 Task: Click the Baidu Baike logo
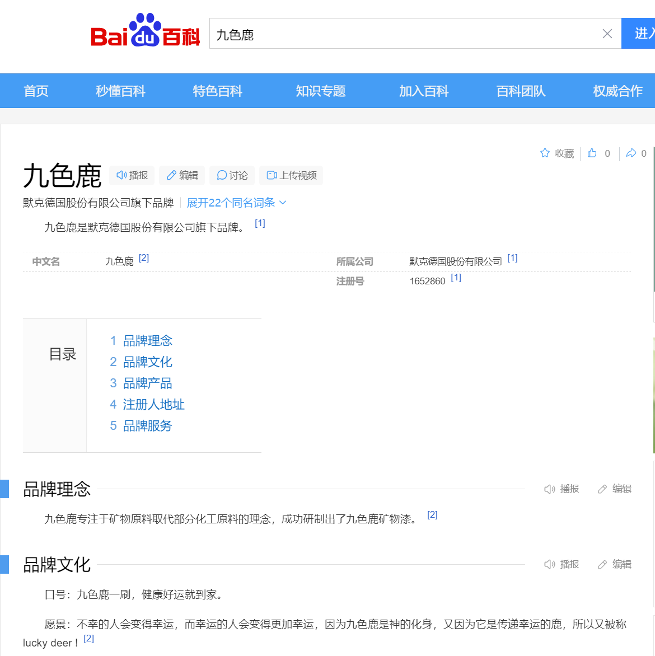tap(145, 30)
